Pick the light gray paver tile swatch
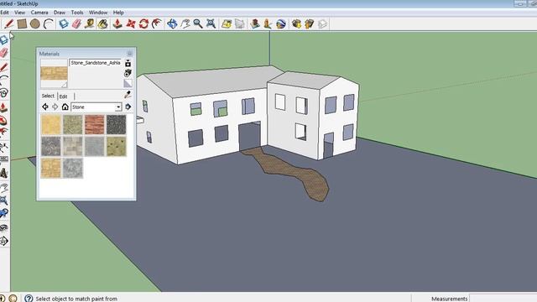 pyautogui.click(x=73, y=146)
